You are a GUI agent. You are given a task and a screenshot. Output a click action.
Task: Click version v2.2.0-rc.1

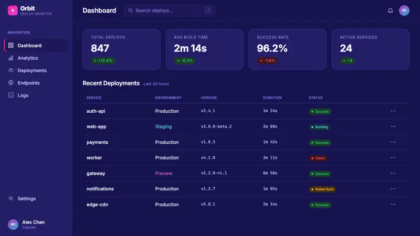[214, 173]
